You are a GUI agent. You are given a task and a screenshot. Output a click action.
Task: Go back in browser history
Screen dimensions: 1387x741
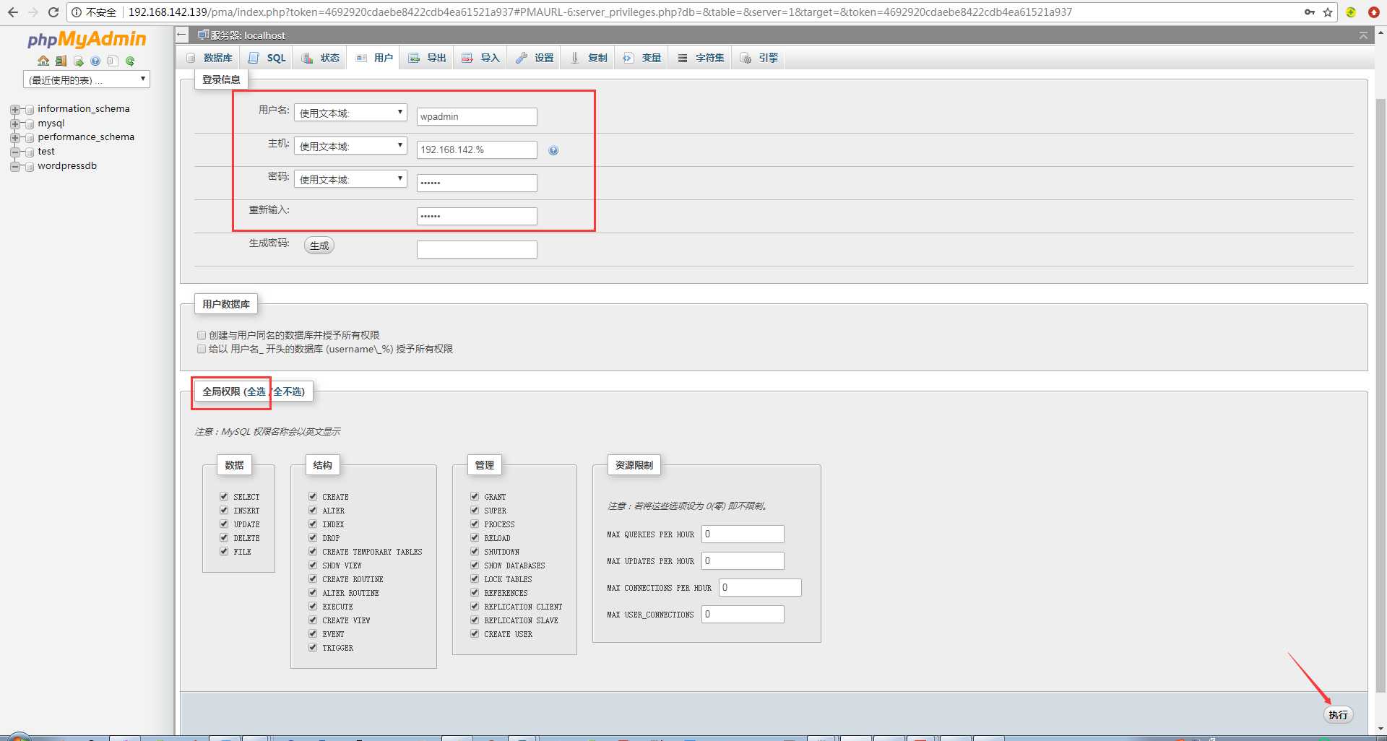(x=12, y=12)
